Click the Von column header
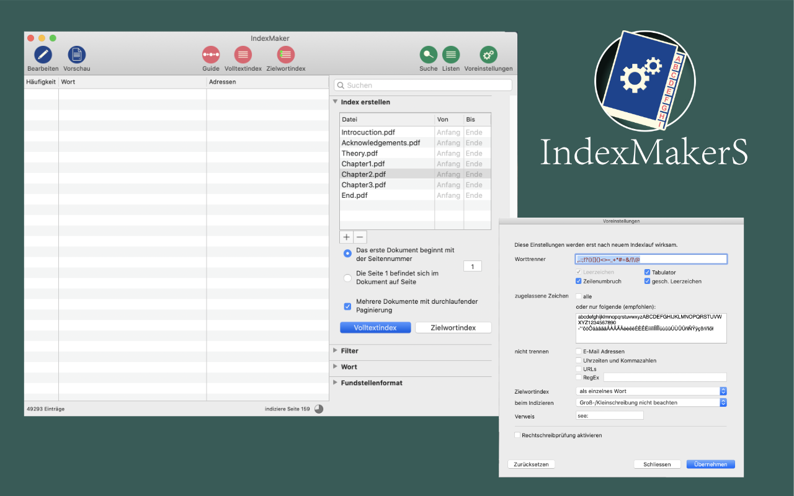This screenshot has height=496, width=794. pos(449,119)
